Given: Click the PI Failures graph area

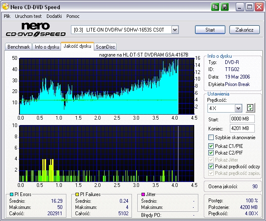Looking at the screenshot, I should coord(107,154).
